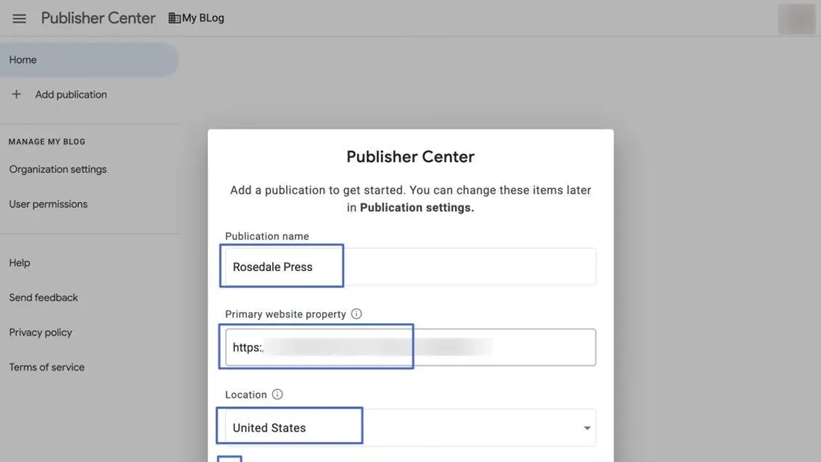Click the info icon beside Primary website property
This screenshot has height=462, width=821.
[356, 314]
